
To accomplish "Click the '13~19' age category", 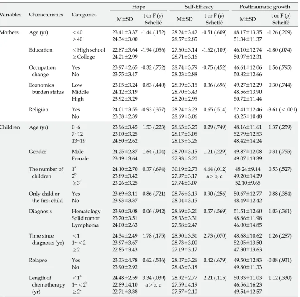I will [x=79, y=141].
